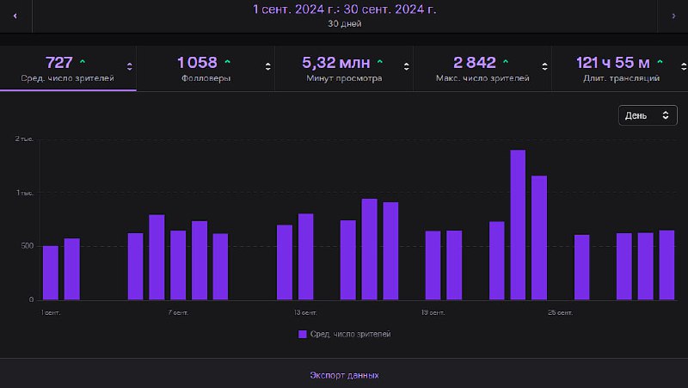The height and width of the screenshot is (388, 688).
Task: Click the tallest bar in the chart
Action: coord(518,225)
